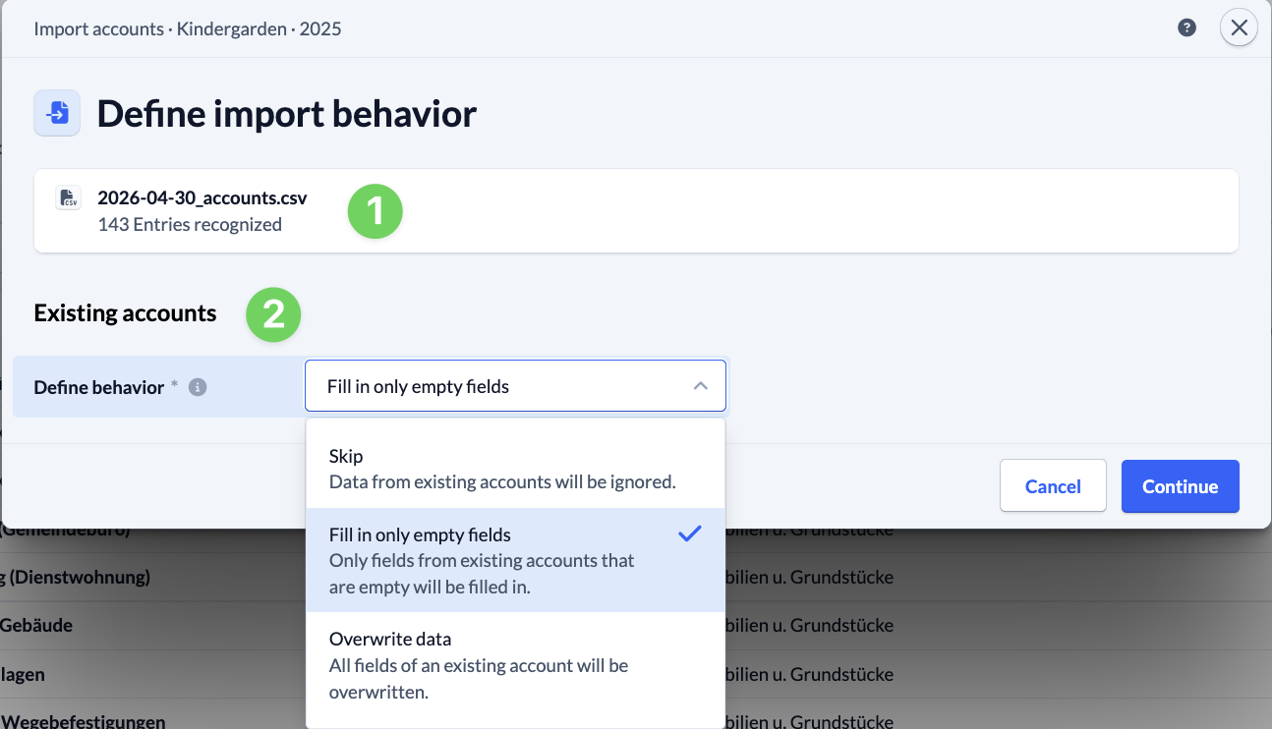The image size is (1272, 729).
Task: Click the info icon next to Define behavior
Action: (198, 387)
